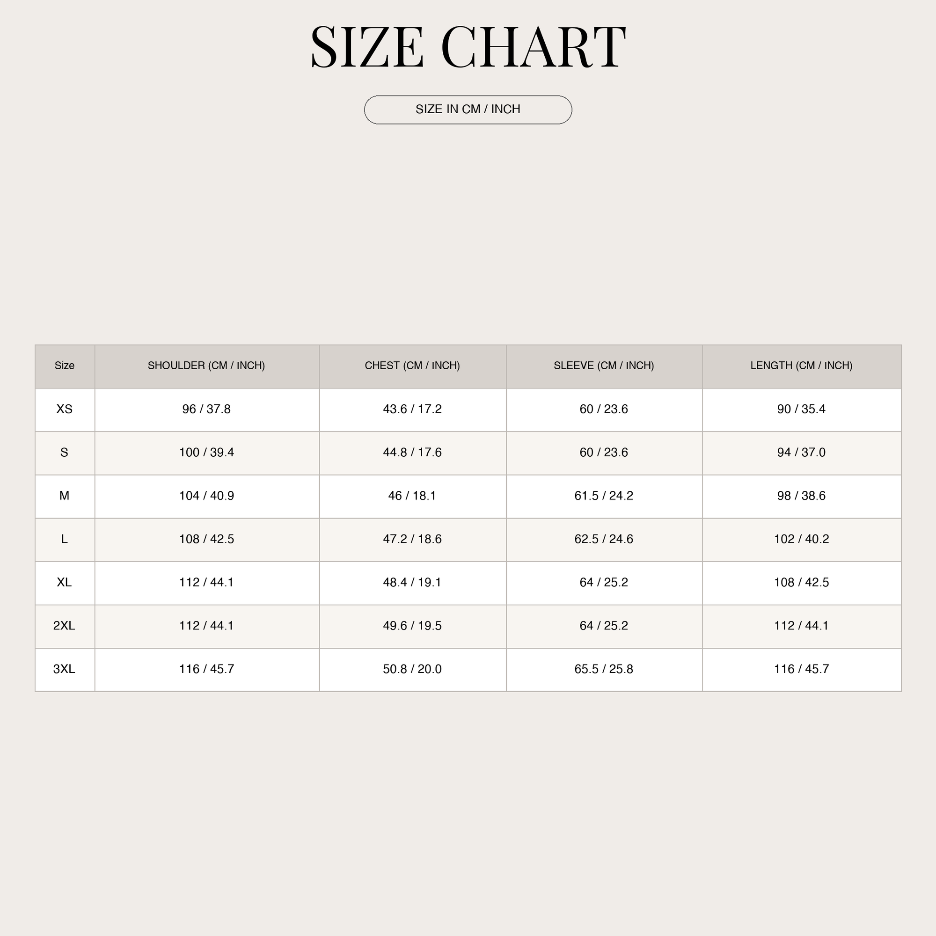The height and width of the screenshot is (936, 936).
Task: Select the SLEEVE (CM / INCH) header
Action: pos(604,366)
